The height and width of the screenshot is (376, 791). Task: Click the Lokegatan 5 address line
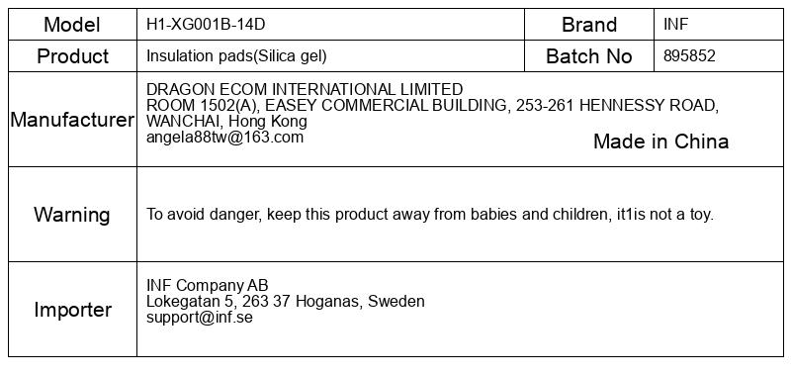point(286,302)
